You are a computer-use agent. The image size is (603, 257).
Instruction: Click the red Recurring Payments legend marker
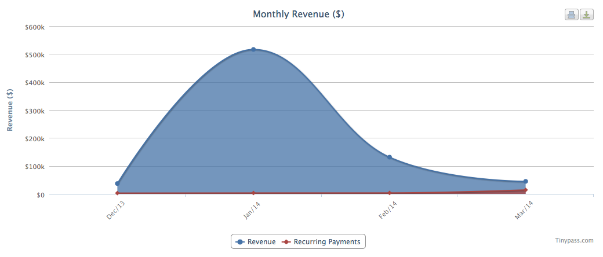point(286,242)
